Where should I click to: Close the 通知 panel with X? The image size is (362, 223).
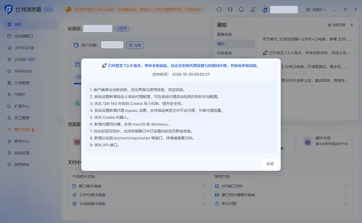(x=351, y=25)
